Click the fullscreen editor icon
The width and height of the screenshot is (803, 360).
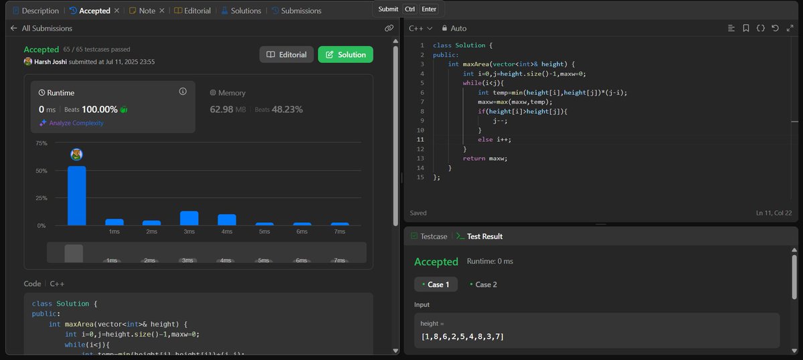coord(789,28)
